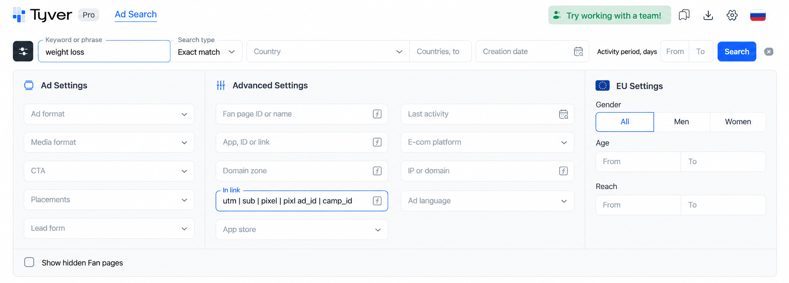Image resolution: width=789 pixels, height=283 pixels.
Task: Select Women gender option
Action: tap(738, 122)
